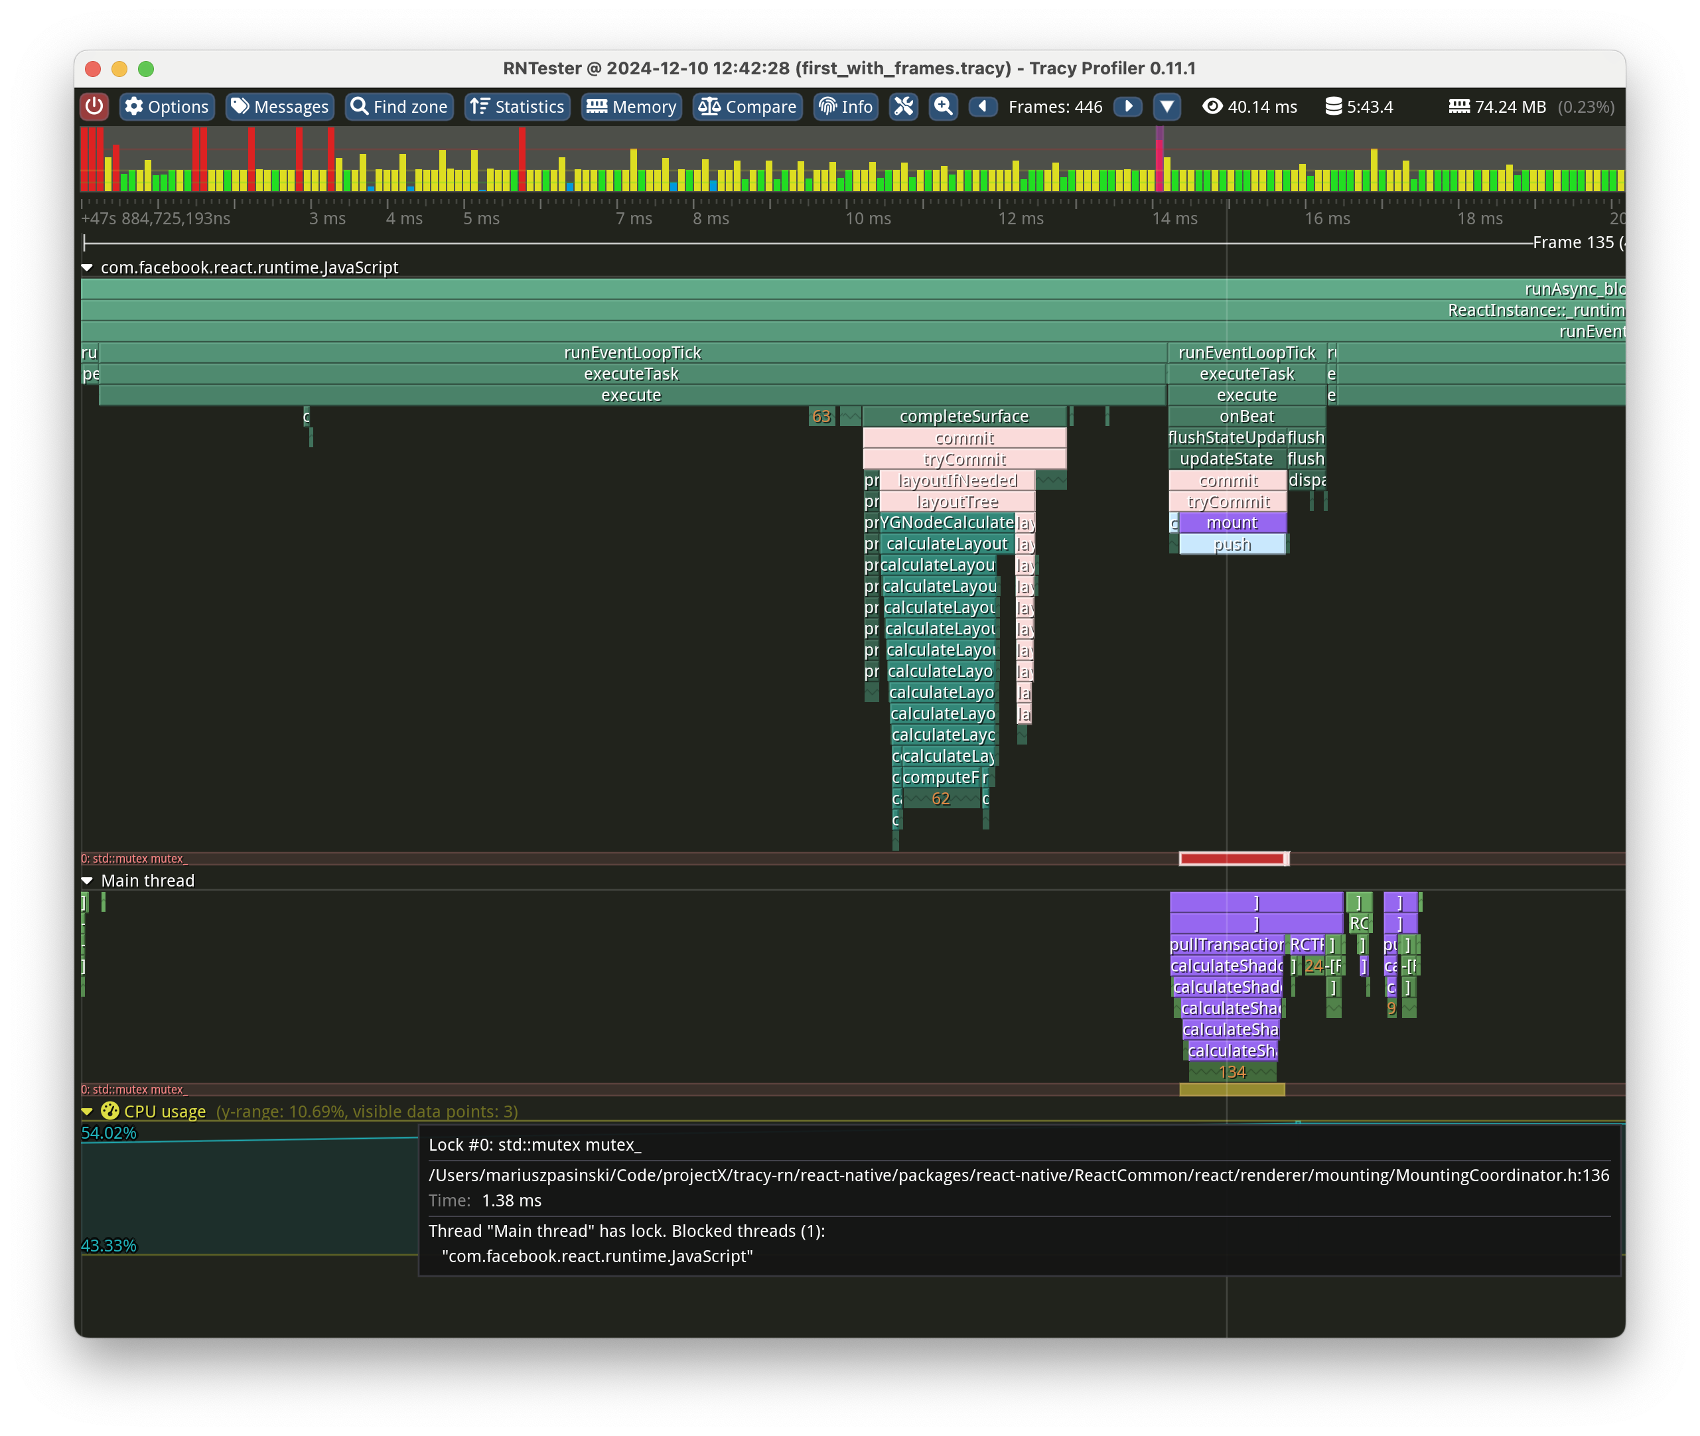
Task: Select the short execute zone above onBeat
Action: tap(1247, 395)
